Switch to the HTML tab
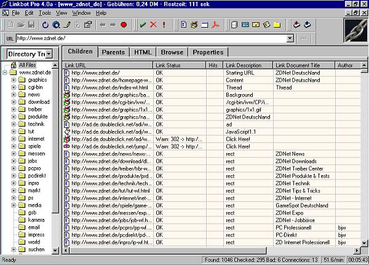This screenshot has width=369, height=265. tap(143, 52)
